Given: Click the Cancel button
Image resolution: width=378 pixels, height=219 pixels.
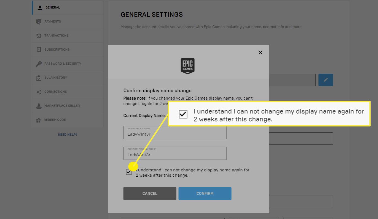Looking at the screenshot, I should pyautogui.click(x=150, y=193).
